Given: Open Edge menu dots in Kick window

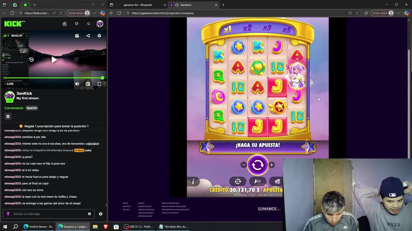Looking at the screenshot, I should [95, 13].
